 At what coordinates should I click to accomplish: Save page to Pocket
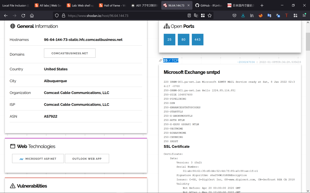coord(234,16)
